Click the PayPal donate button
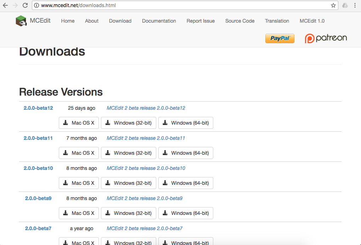The image size is (361, 245). click(280, 39)
